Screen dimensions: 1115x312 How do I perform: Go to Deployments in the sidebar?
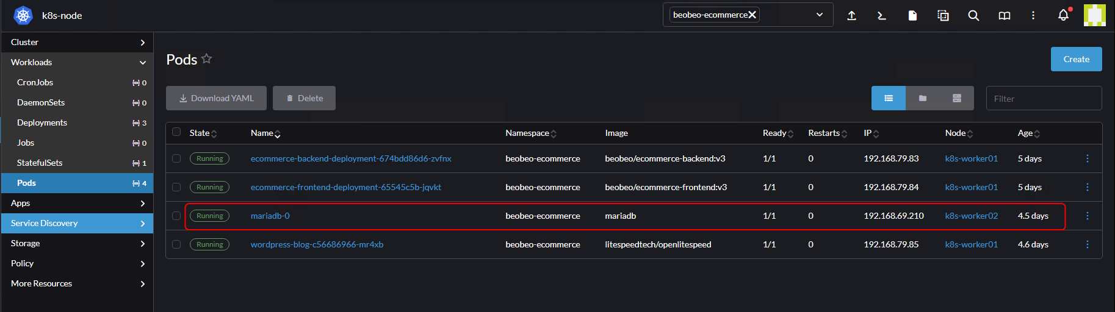click(42, 122)
